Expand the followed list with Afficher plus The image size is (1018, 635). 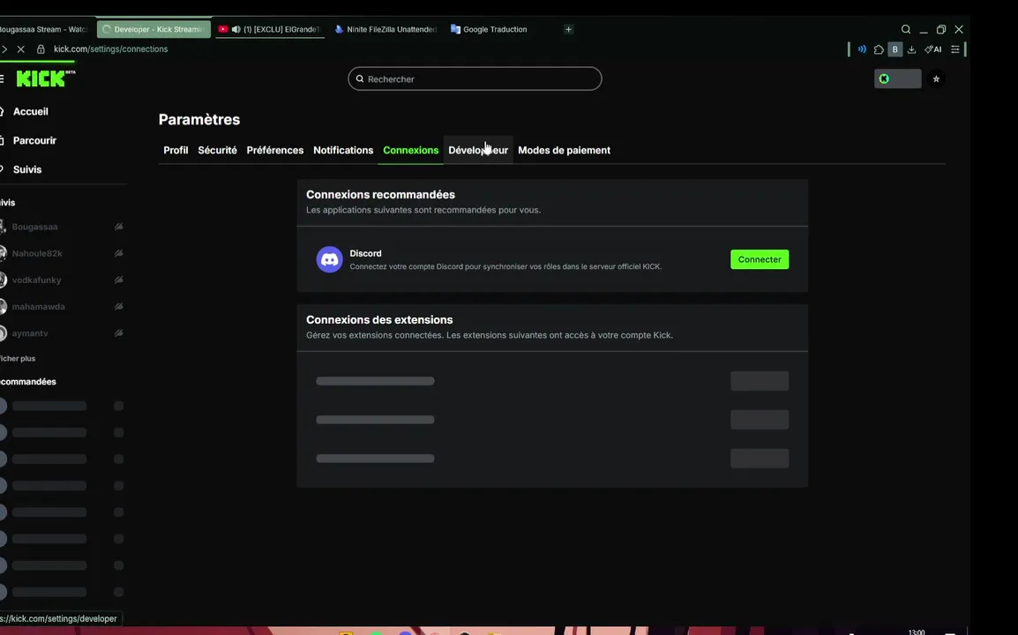[18, 358]
